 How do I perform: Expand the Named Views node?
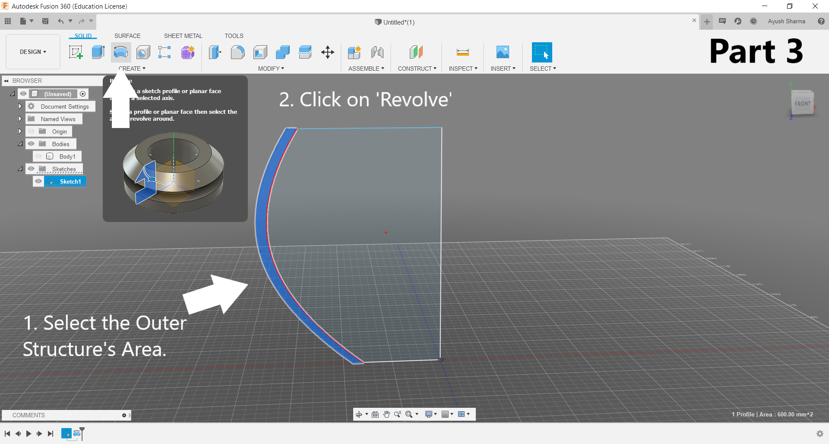click(x=19, y=119)
